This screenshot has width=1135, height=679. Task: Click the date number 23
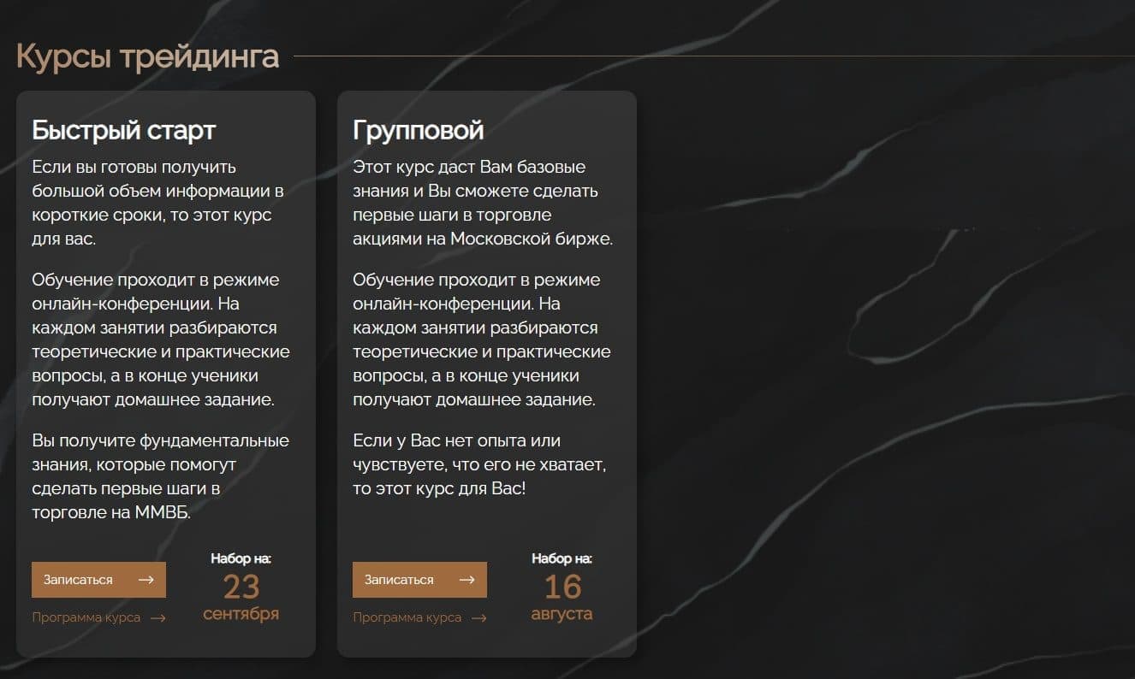(x=241, y=587)
